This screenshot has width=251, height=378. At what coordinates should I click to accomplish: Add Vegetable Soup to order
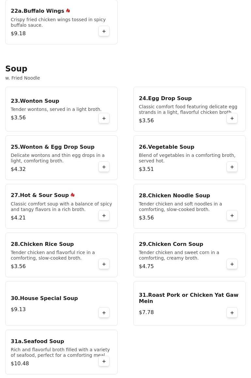pos(232,167)
